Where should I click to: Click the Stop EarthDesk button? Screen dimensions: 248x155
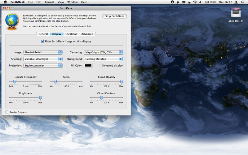114,16
